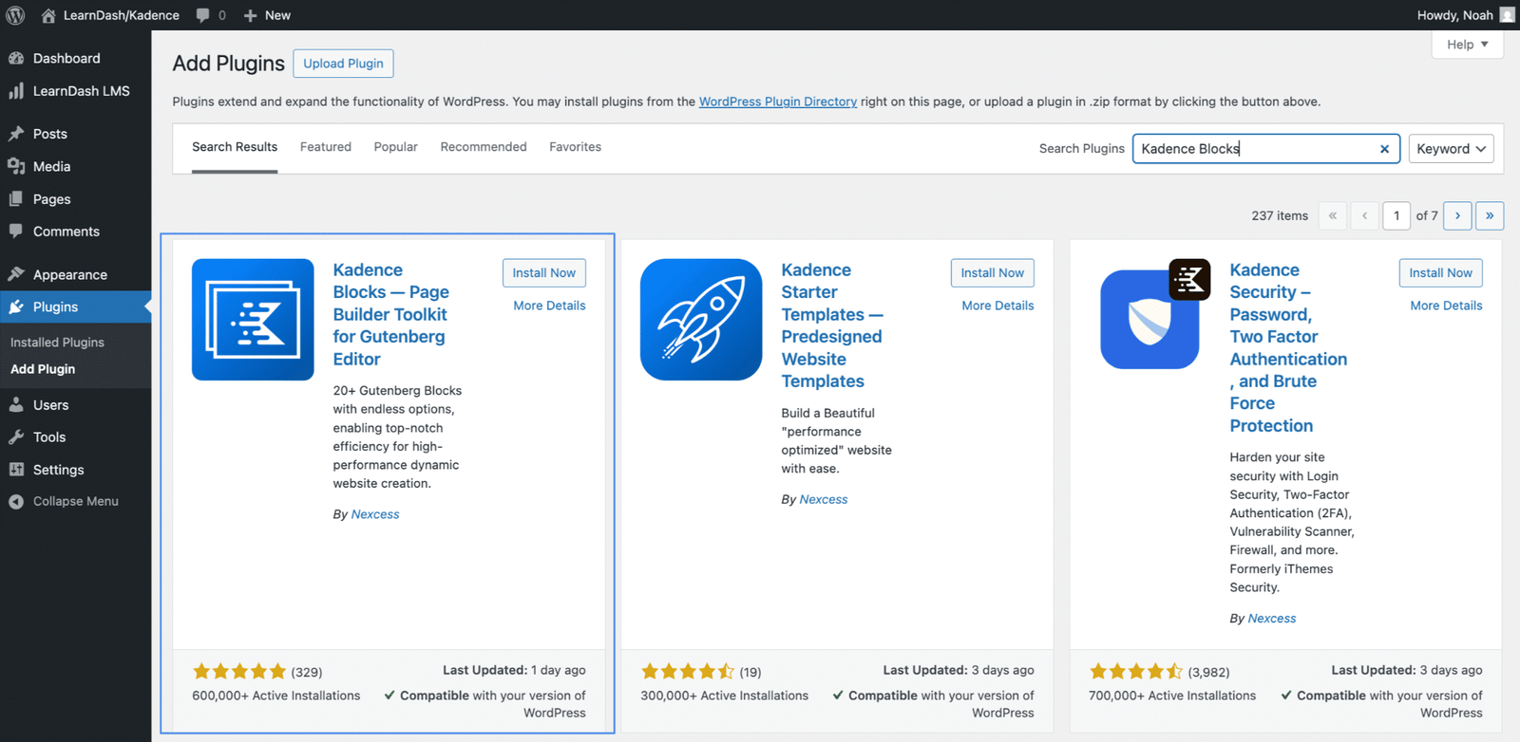Image resolution: width=1520 pixels, height=742 pixels.
Task: Switch to Recommended tab
Action: (484, 147)
